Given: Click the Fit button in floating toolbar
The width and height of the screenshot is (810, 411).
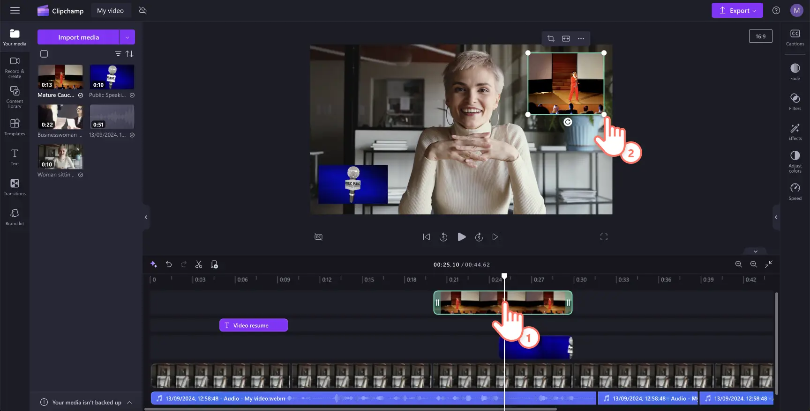Looking at the screenshot, I should (566, 38).
